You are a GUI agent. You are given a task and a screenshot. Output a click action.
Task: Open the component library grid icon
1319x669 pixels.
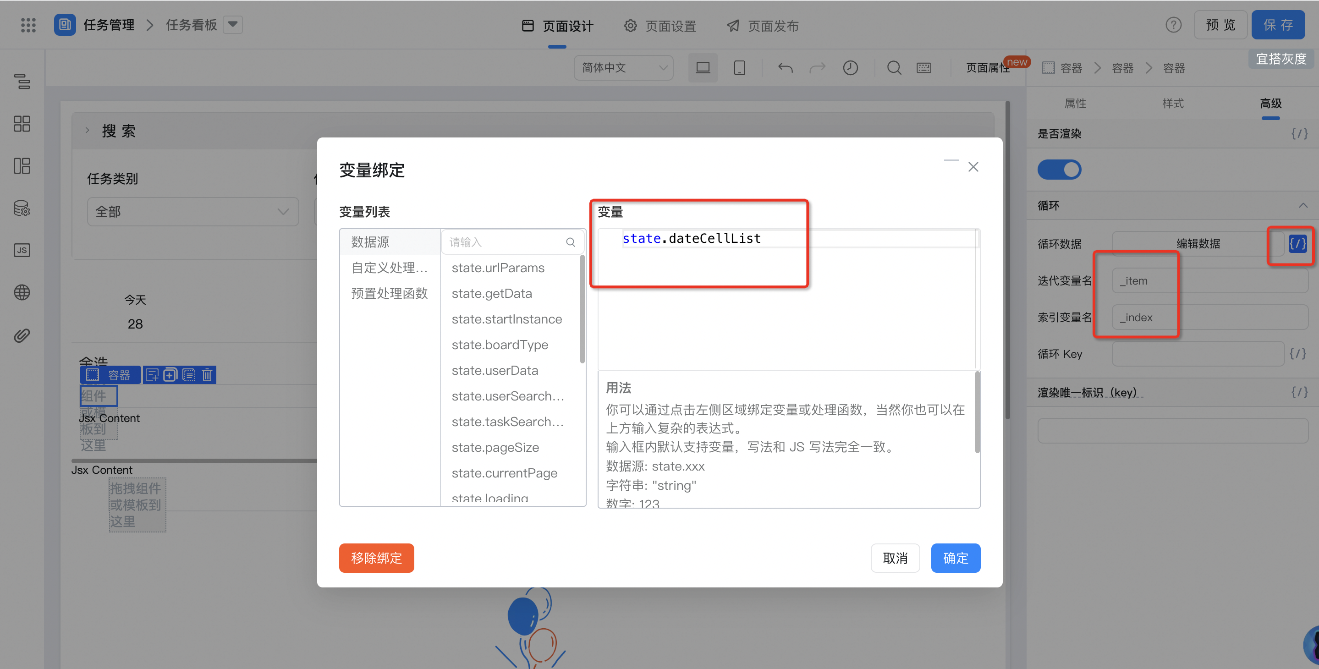[22, 123]
